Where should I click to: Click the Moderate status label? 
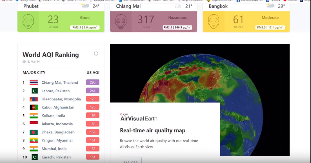click(270, 18)
